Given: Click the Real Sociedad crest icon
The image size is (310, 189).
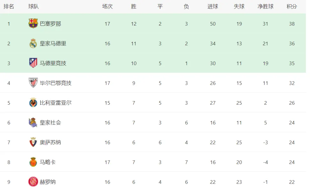Looking at the screenshot, I should pyautogui.click(x=33, y=122).
